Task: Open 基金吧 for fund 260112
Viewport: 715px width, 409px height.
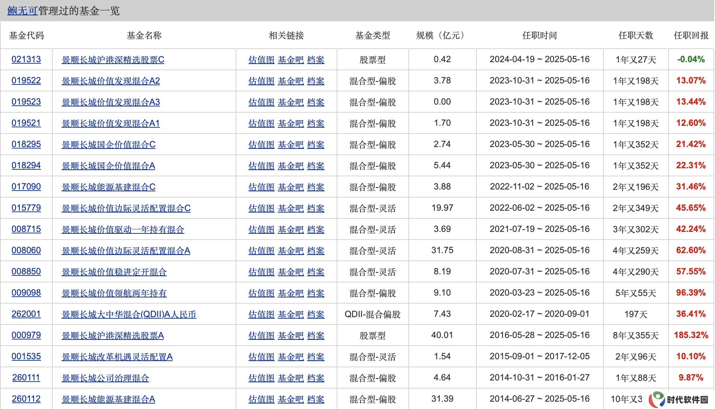Action: (291, 399)
